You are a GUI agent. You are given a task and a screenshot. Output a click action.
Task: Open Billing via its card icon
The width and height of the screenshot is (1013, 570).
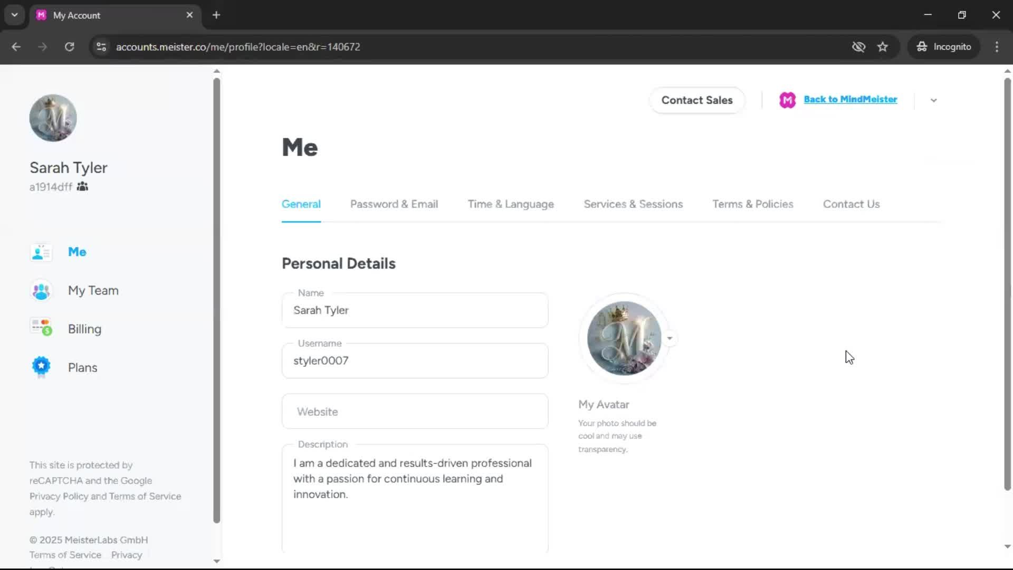pos(41,328)
